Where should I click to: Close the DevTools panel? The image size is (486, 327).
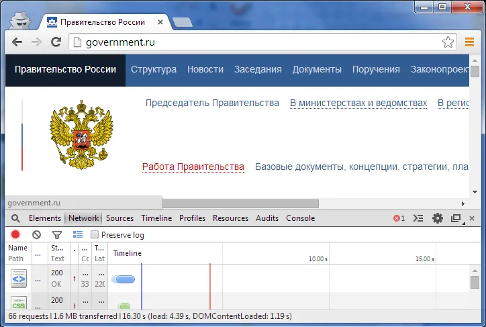tap(472, 218)
